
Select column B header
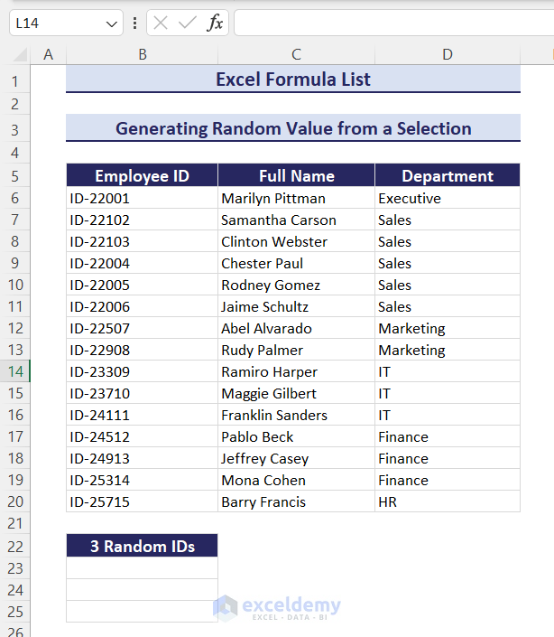pyautogui.click(x=142, y=55)
